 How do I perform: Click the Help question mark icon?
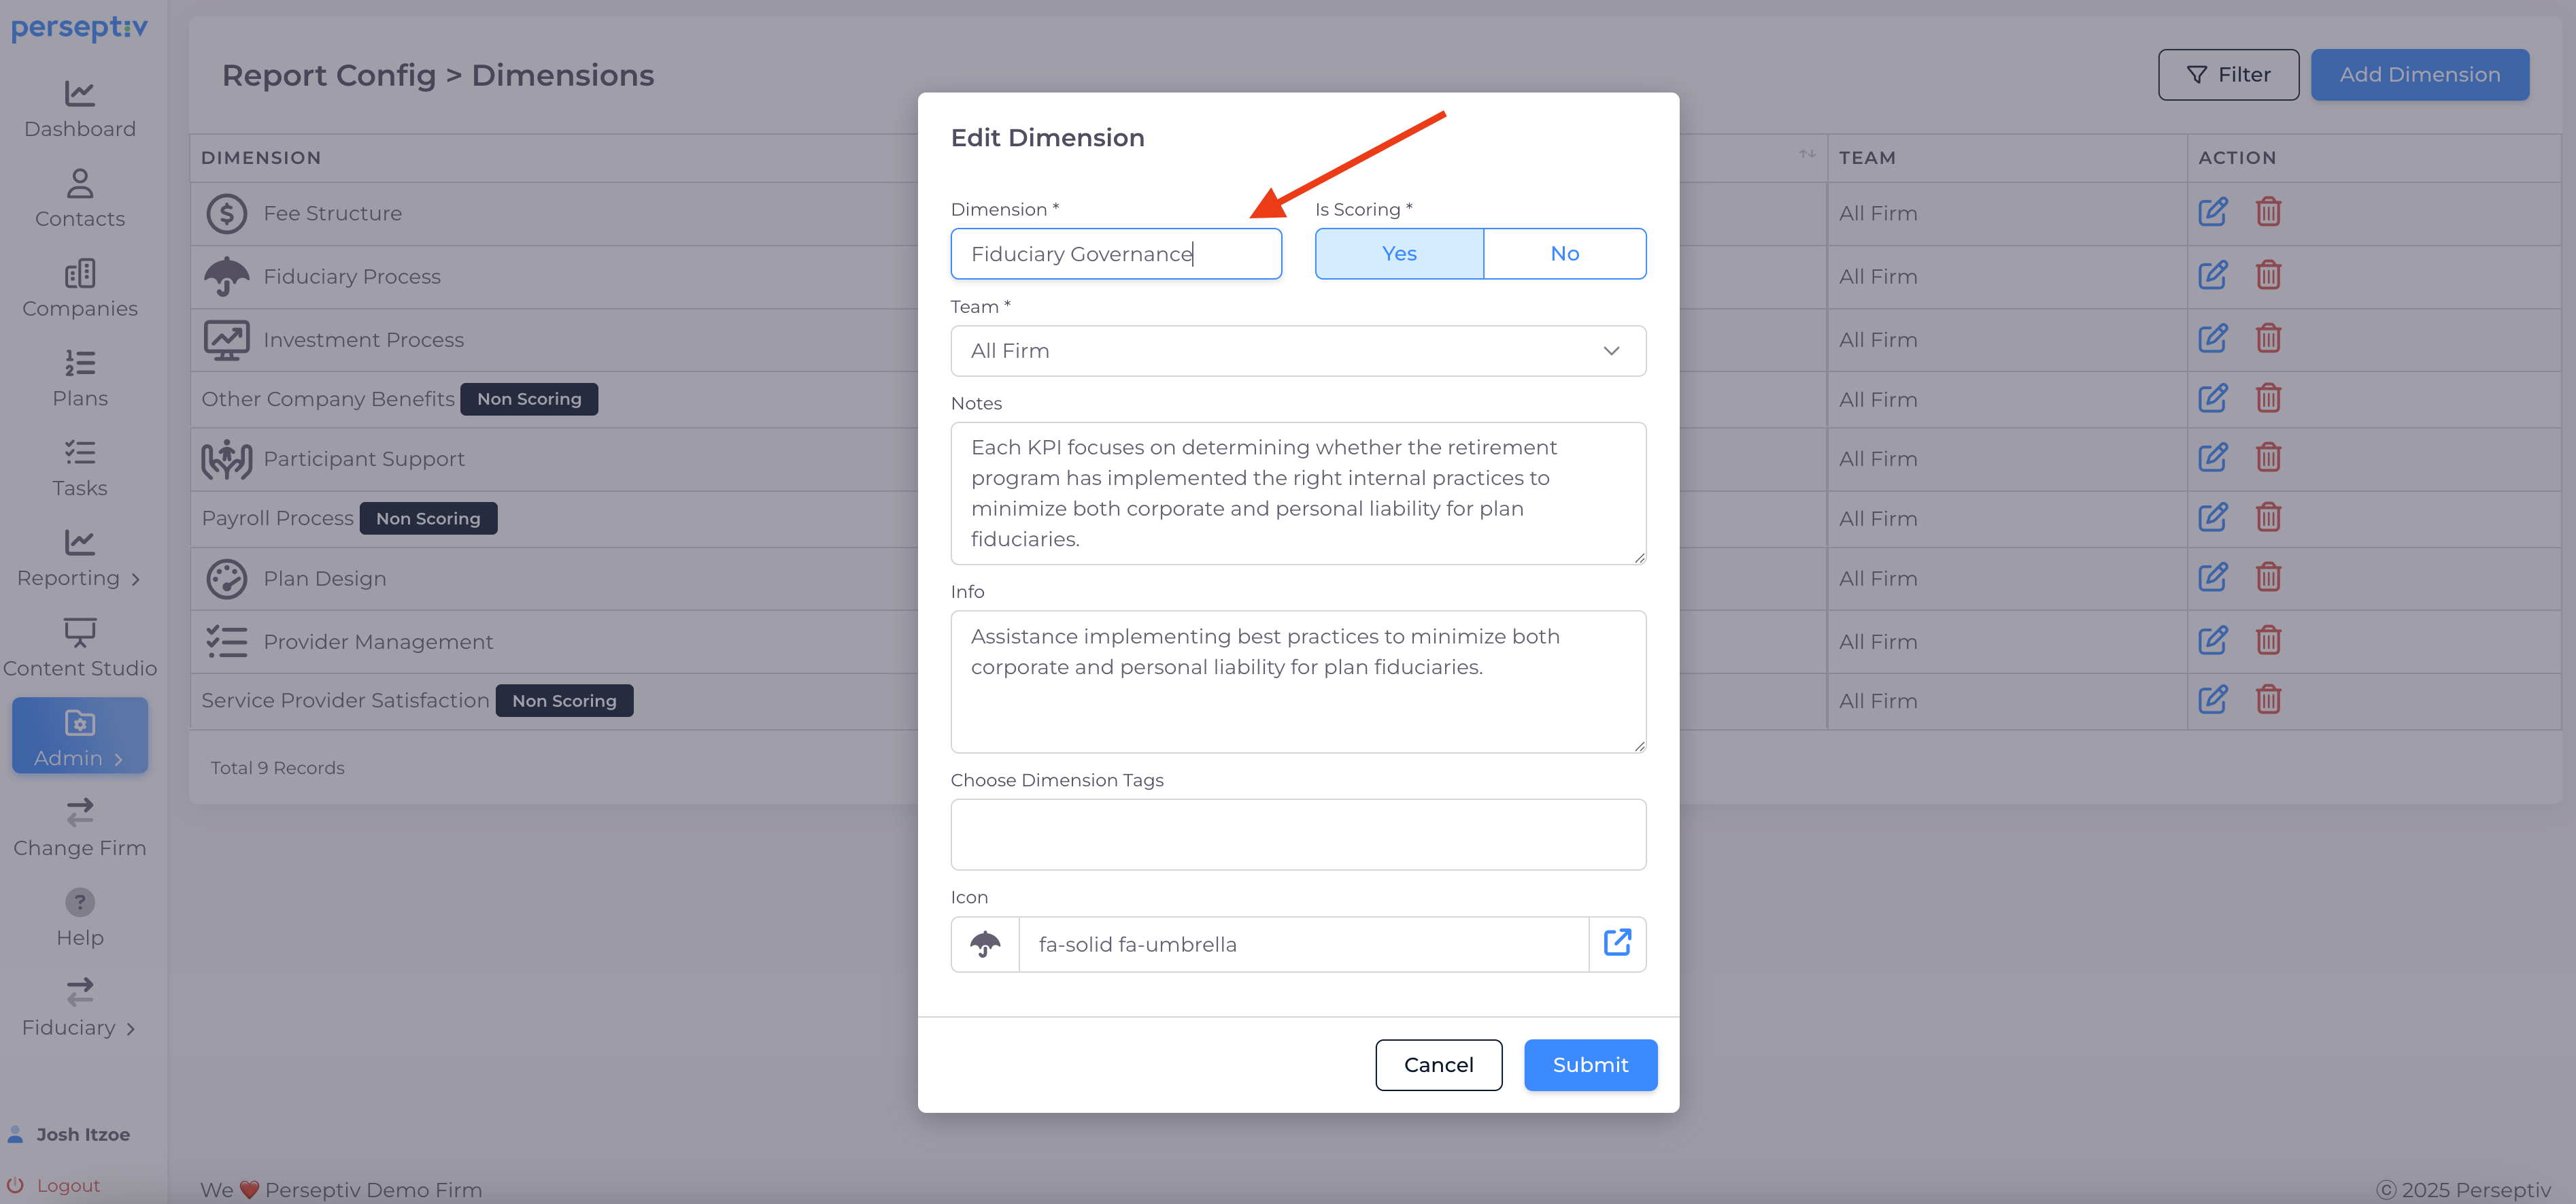point(80,902)
